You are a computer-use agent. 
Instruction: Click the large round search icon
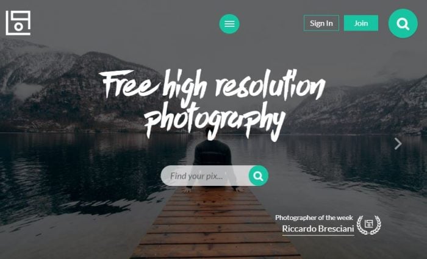coord(403,23)
